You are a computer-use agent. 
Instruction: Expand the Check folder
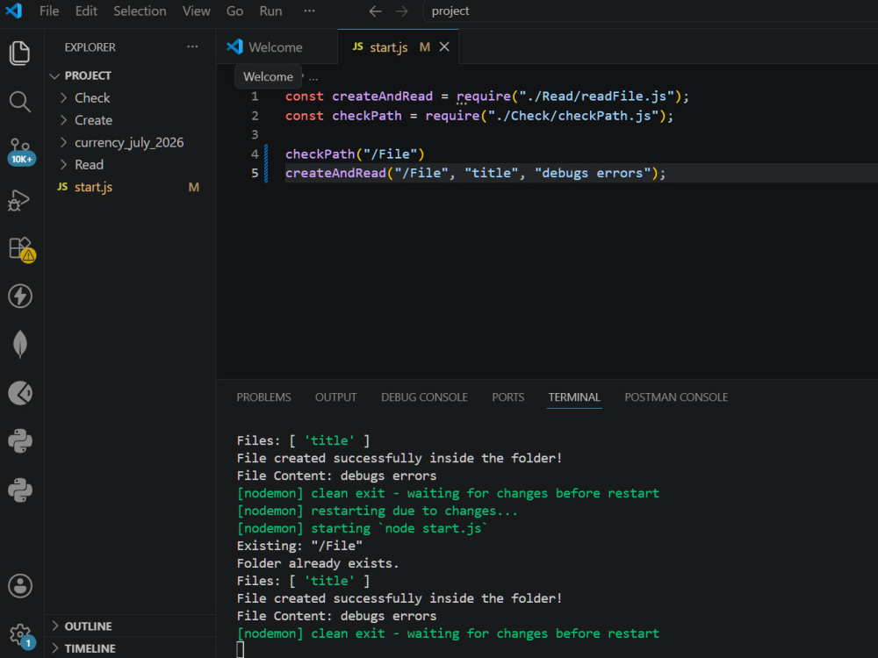[x=130, y=98]
